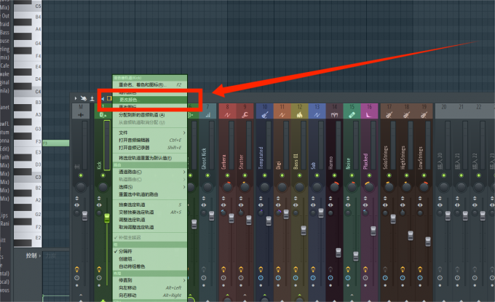This screenshot has width=495, height=302.
Task: Click the pan knob on Plucked track
Action: pos(369,187)
